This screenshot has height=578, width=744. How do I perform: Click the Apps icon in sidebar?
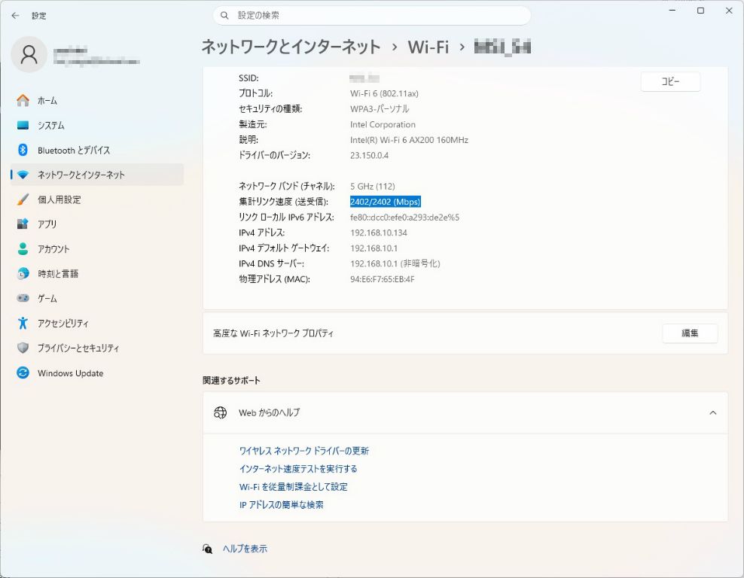click(x=23, y=224)
